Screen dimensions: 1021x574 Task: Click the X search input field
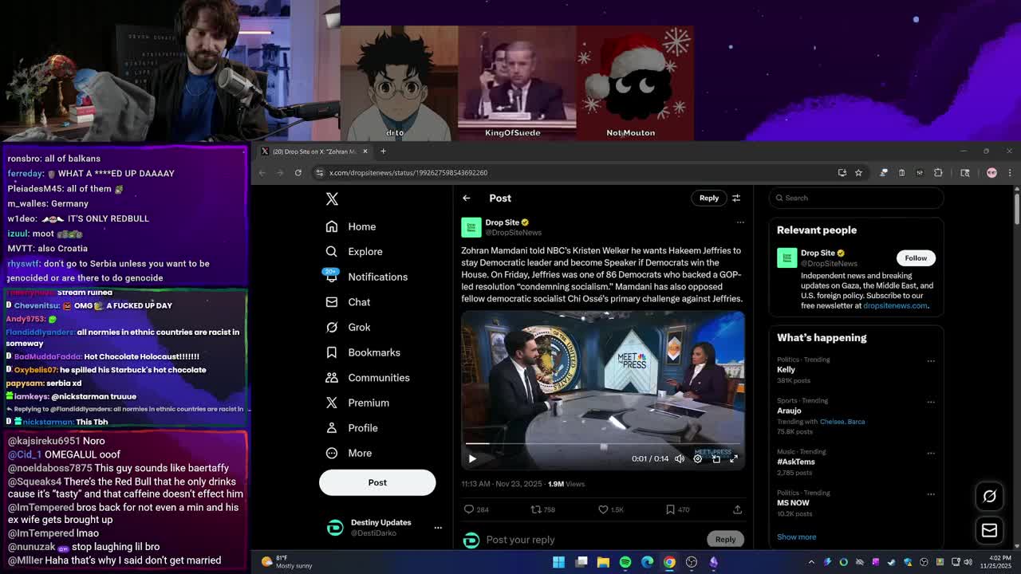tap(857, 198)
